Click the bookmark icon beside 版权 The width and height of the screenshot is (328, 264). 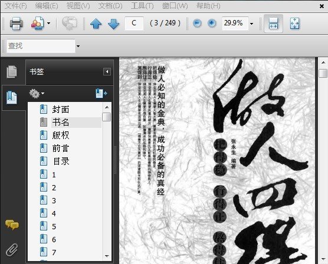click(44, 135)
